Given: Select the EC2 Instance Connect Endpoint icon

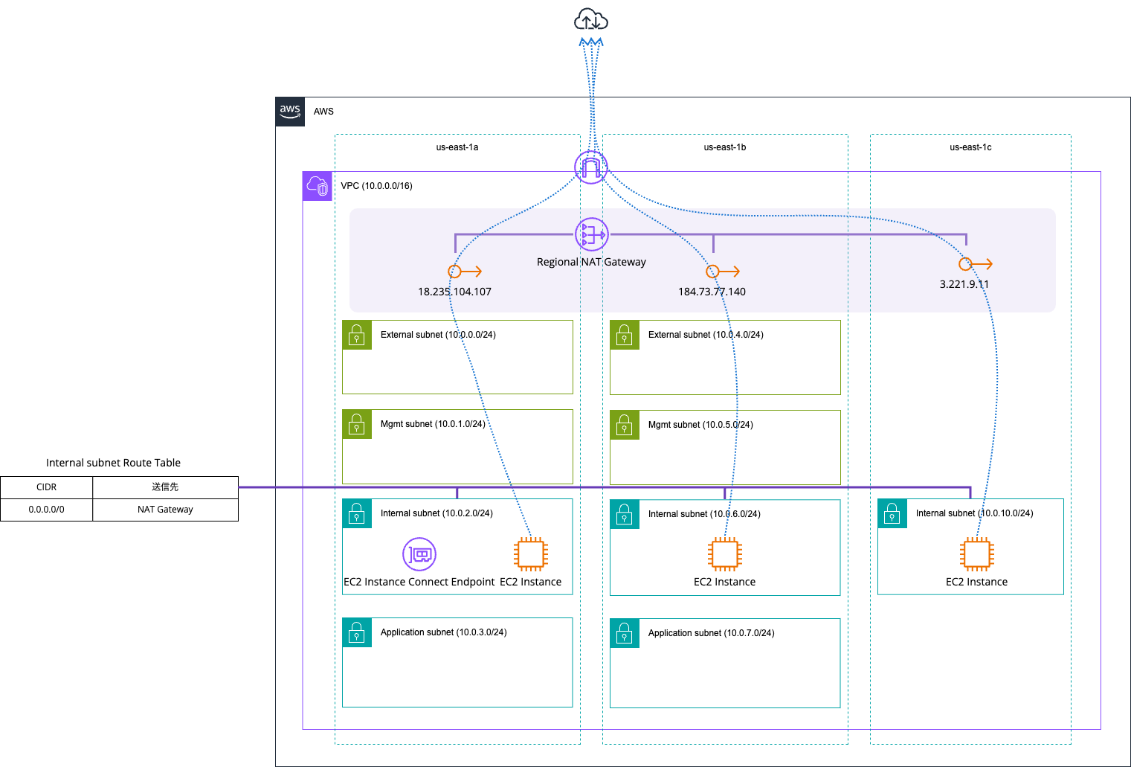Looking at the screenshot, I should (x=419, y=554).
